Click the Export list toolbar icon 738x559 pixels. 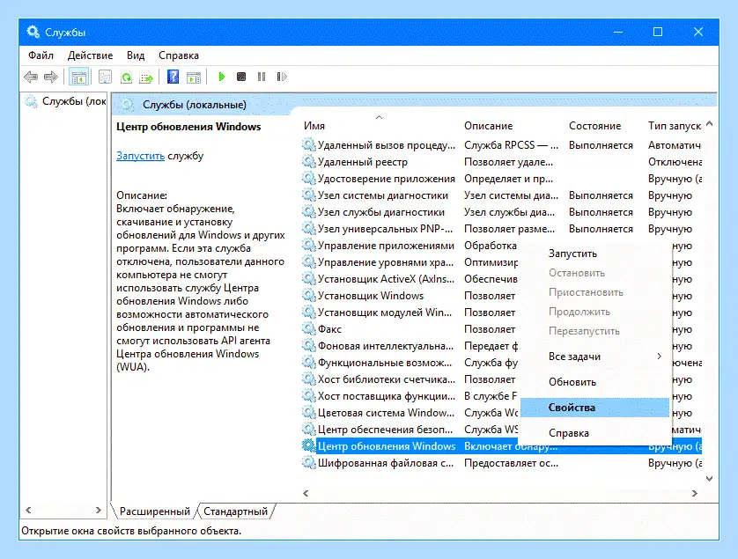[x=146, y=77]
